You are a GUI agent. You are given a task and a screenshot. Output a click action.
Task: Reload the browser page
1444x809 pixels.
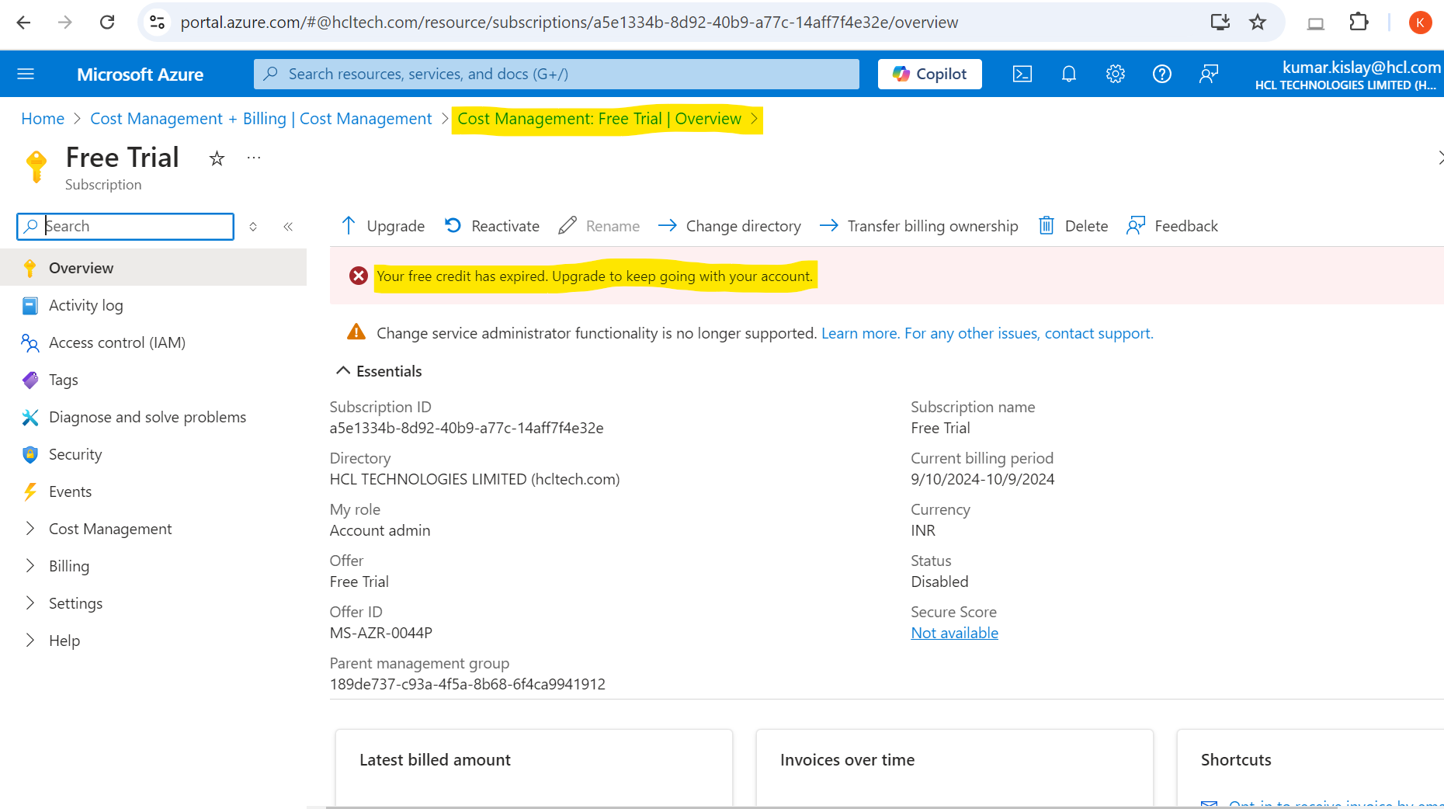pyautogui.click(x=107, y=22)
